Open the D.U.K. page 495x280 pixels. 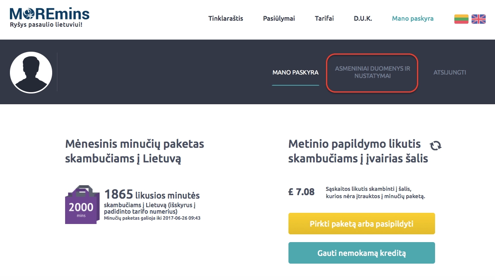pyautogui.click(x=363, y=19)
